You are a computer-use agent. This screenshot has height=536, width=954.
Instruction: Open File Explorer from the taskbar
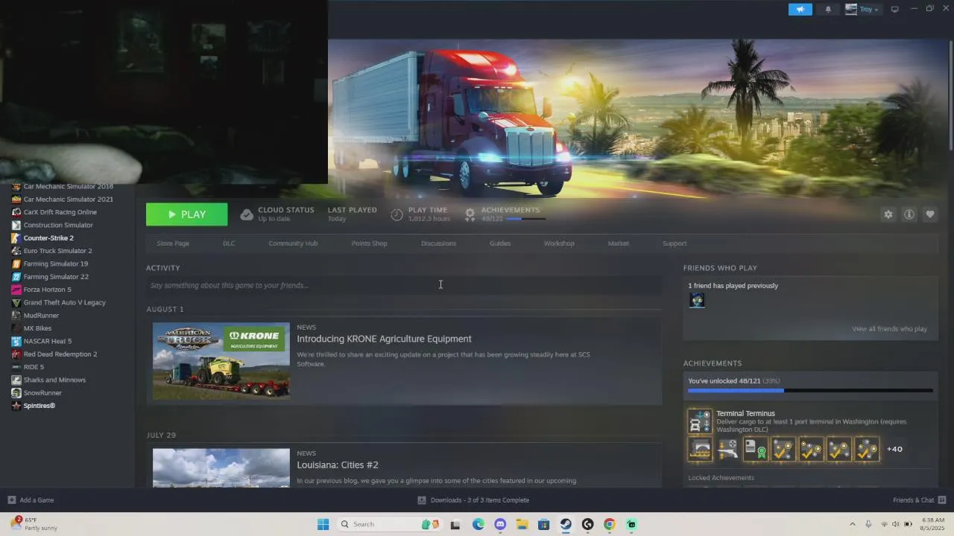click(x=522, y=524)
